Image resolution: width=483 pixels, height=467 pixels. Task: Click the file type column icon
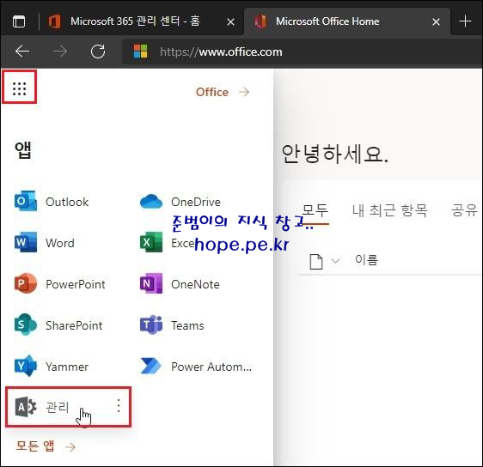[x=316, y=262]
